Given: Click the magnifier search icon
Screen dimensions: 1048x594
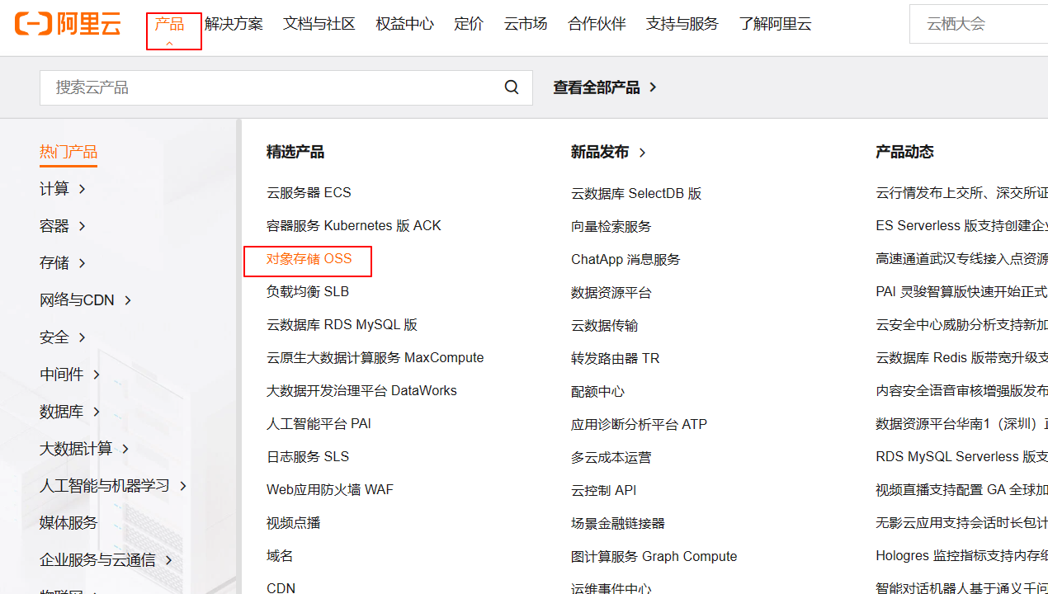Looking at the screenshot, I should pos(512,87).
